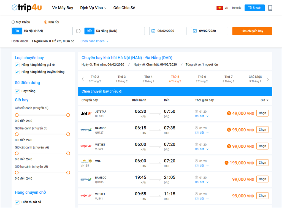Open calendar icon for return date 09/02/2020

tap(195, 31)
